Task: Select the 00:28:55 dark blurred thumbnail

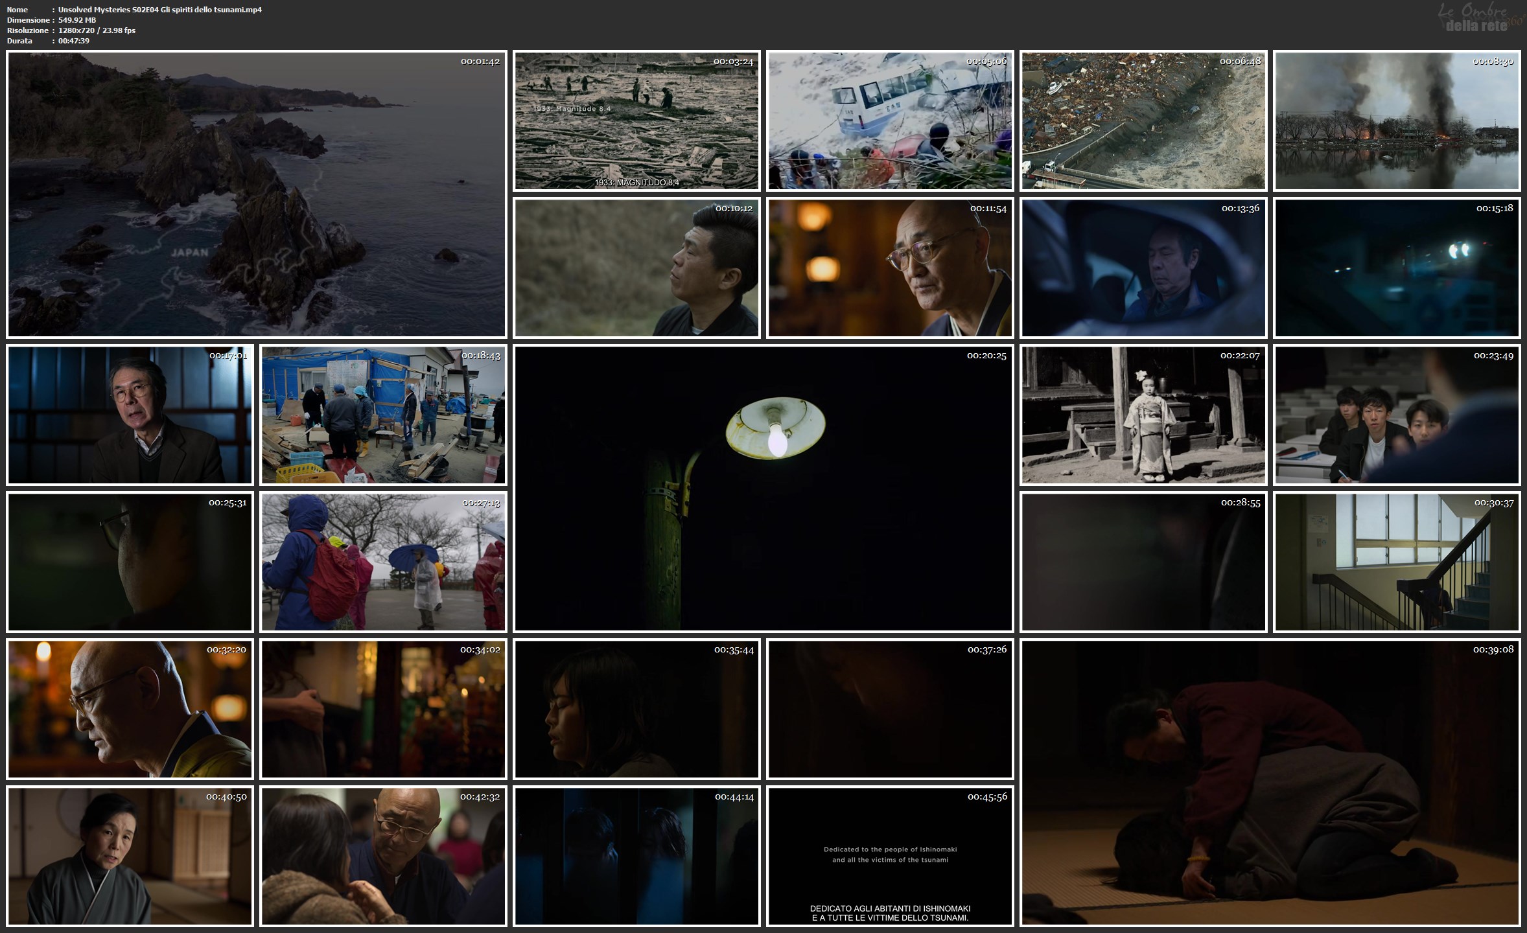Action: tap(1143, 562)
